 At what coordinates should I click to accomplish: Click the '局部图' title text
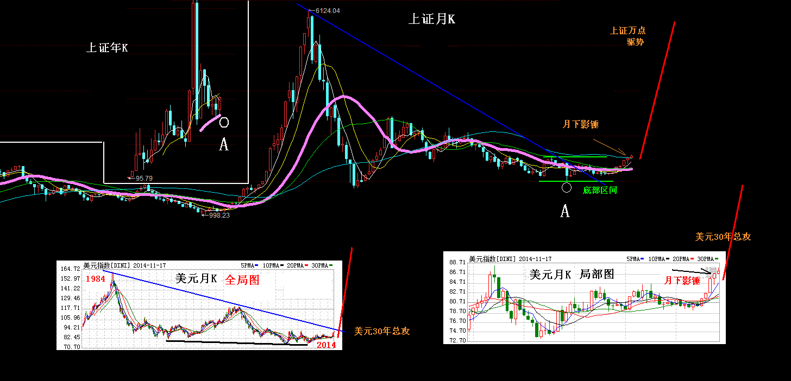point(597,275)
